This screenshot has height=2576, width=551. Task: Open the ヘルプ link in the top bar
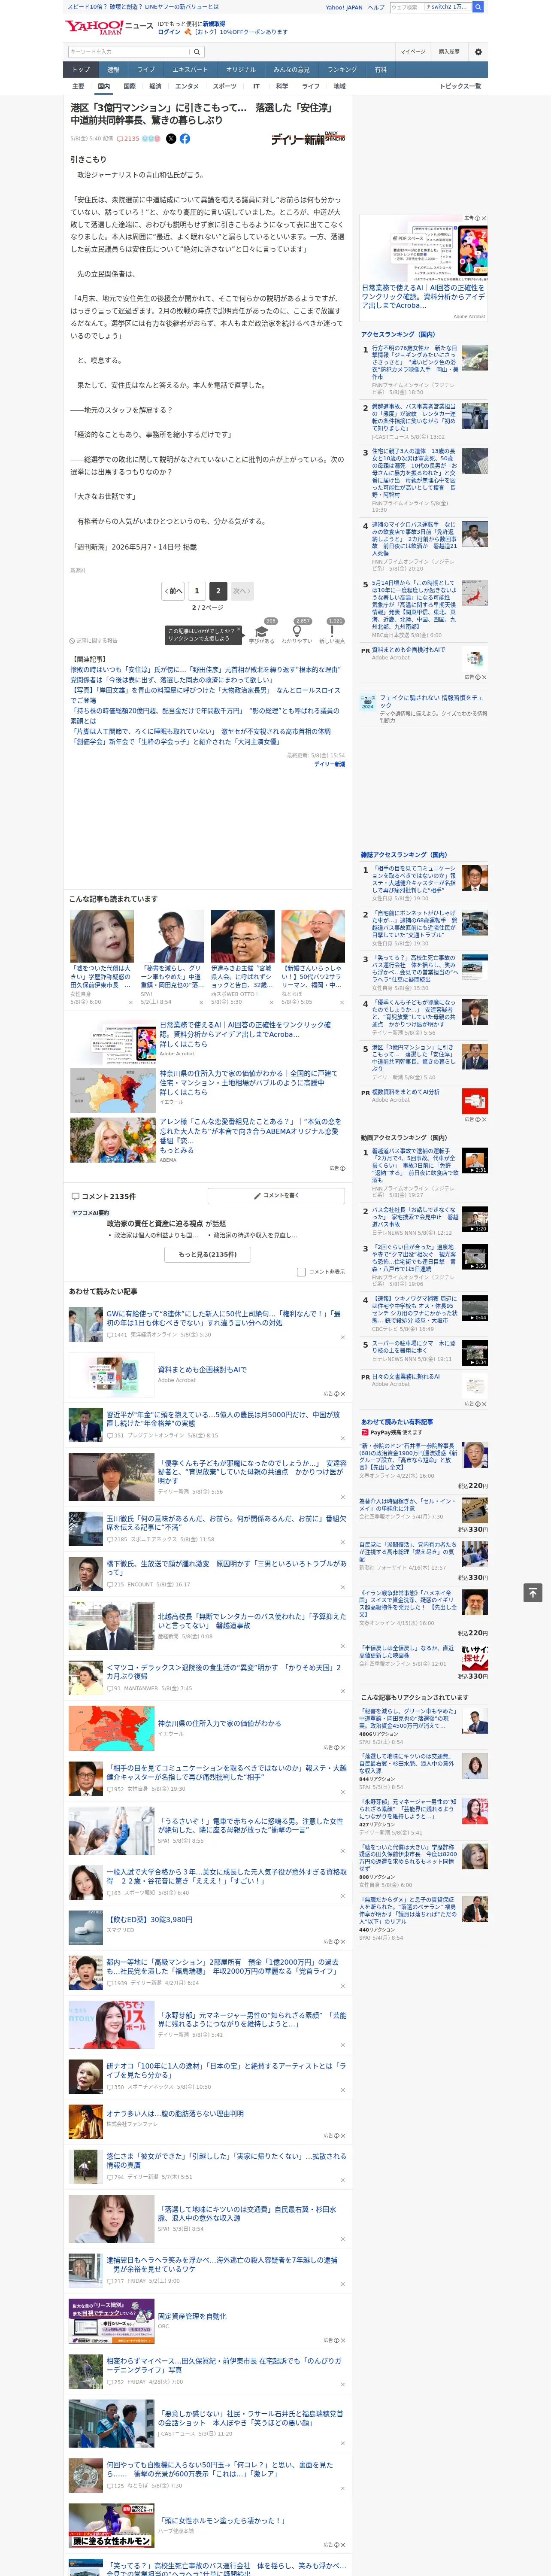376,7
